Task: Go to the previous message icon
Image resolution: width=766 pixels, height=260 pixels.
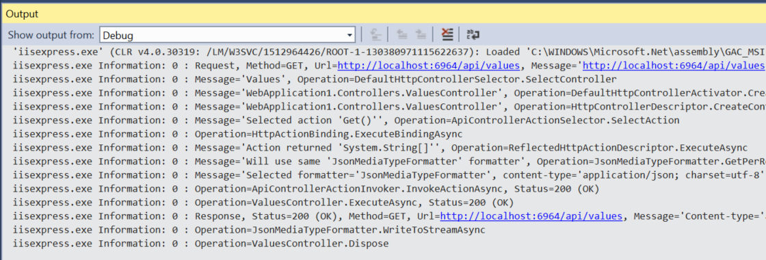Action: click(401, 35)
